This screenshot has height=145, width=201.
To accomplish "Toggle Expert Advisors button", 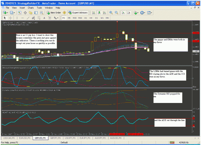I will point(78,13).
